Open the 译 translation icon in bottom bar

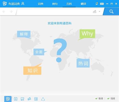(x=36, y=99)
